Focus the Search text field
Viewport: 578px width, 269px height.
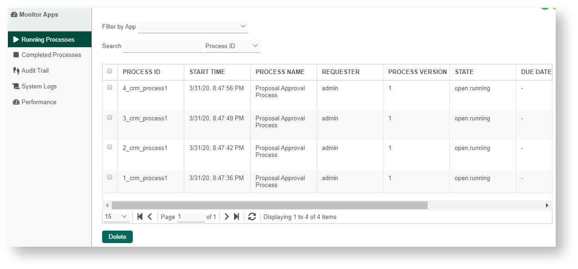pyautogui.click(x=162, y=46)
